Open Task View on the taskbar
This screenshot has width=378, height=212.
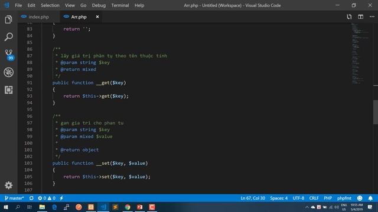pyautogui.click(x=30, y=207)
